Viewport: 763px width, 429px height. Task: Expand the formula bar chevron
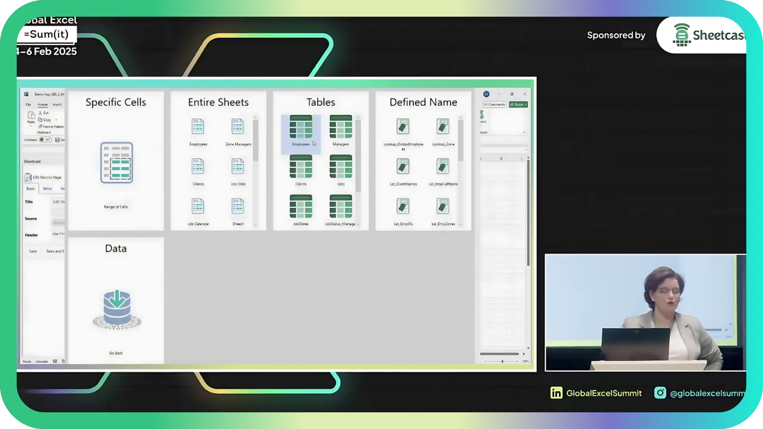(526, 150)
